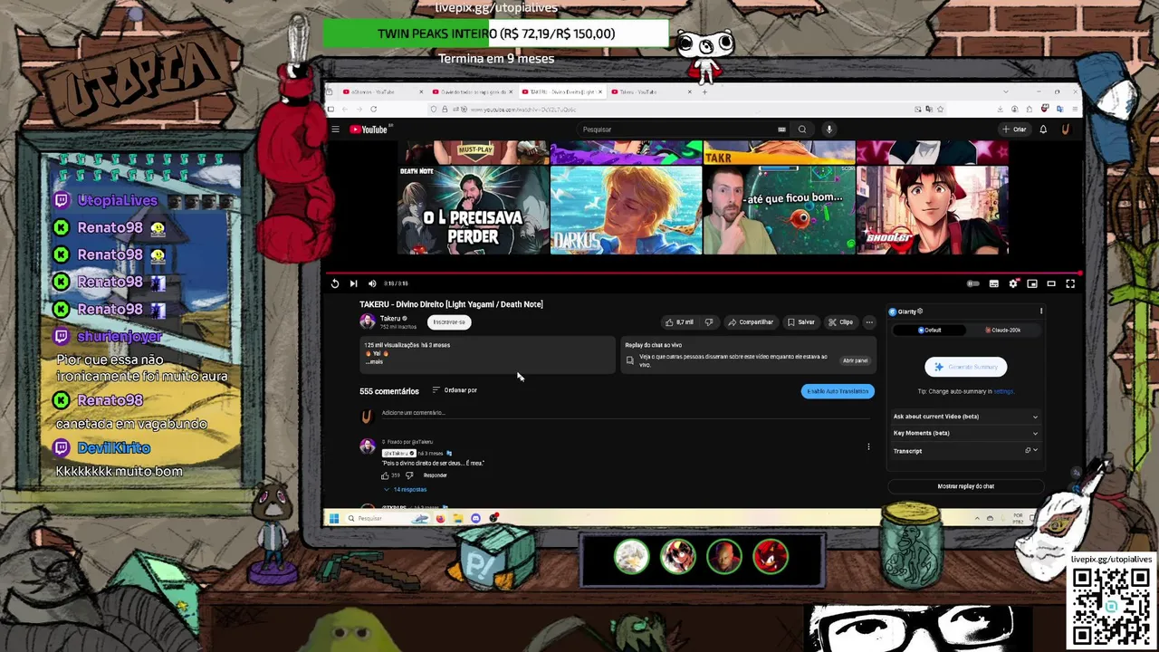Dislike the video
Viewport: 1159px width, 652px height.
(709, 321)
